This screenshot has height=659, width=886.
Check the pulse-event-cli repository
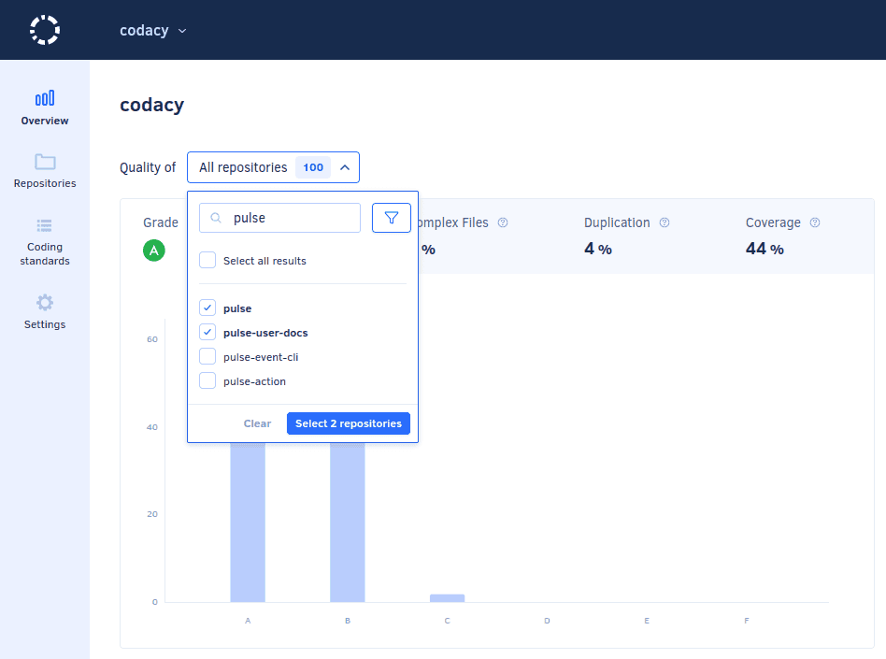pyautogui.click(x=207, y=356)
